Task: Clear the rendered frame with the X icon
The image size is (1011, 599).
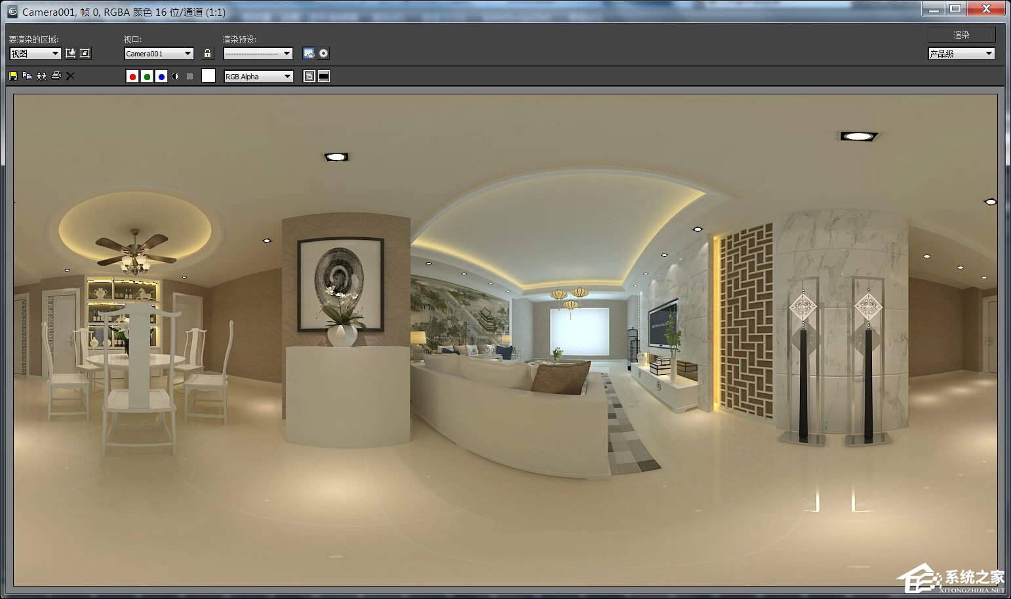Action: click(x=70, y=76)
